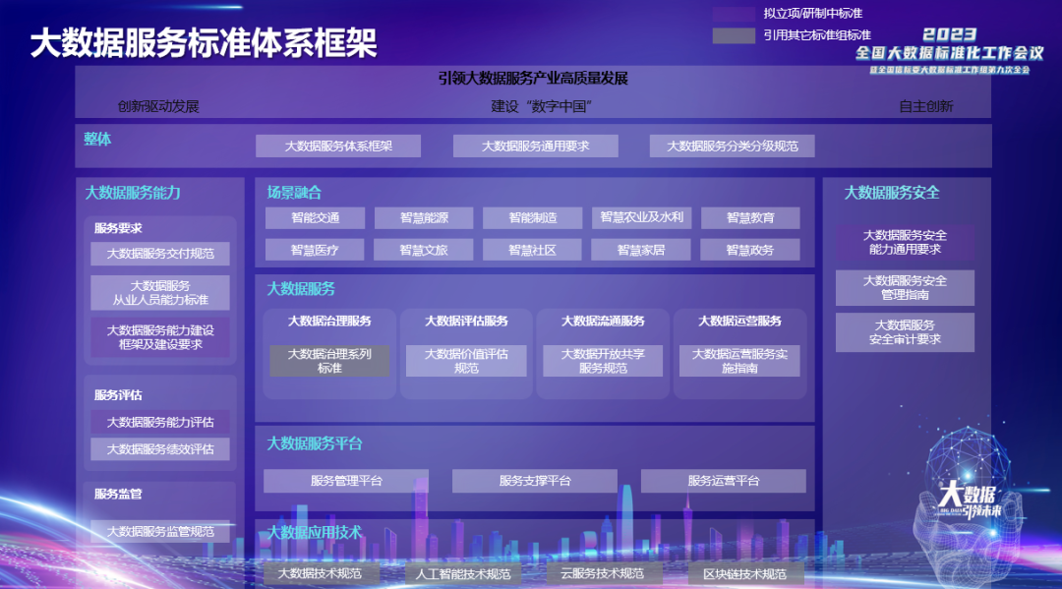Select the 大数据服务通用要求 box
This screenshot has height=589, width=1062.
[535, 146]
